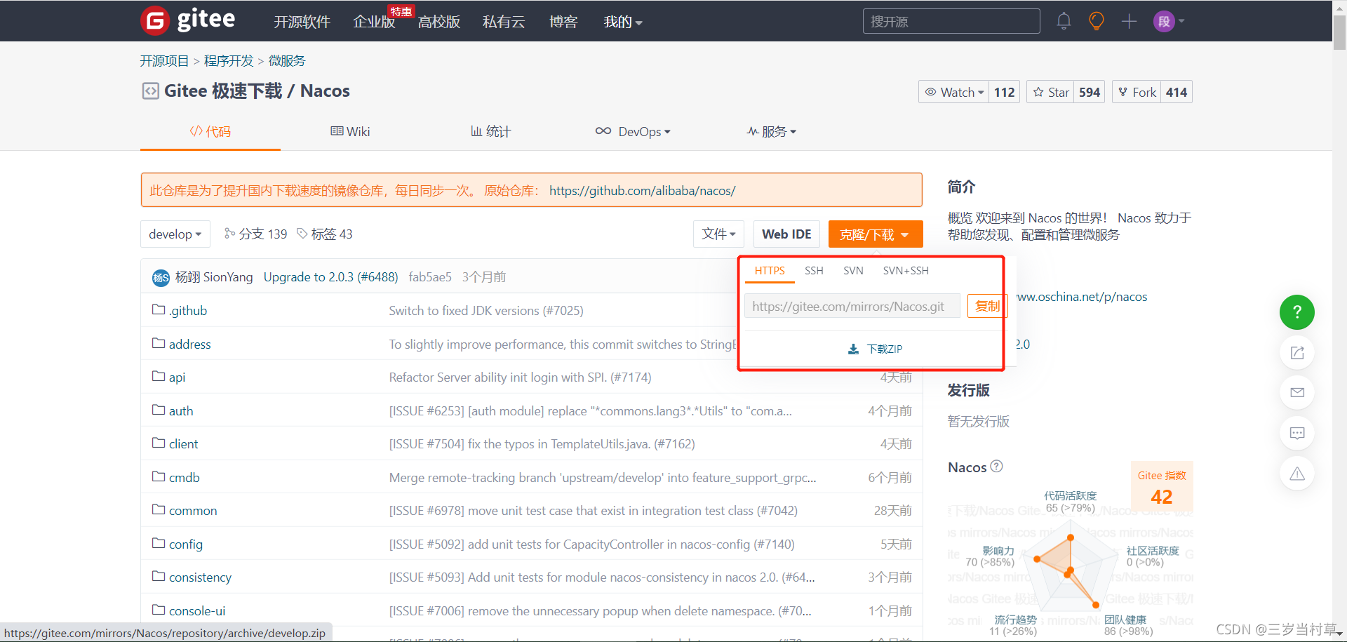
Task: Open the notifications bell icon
Action: coord(1064,21)
